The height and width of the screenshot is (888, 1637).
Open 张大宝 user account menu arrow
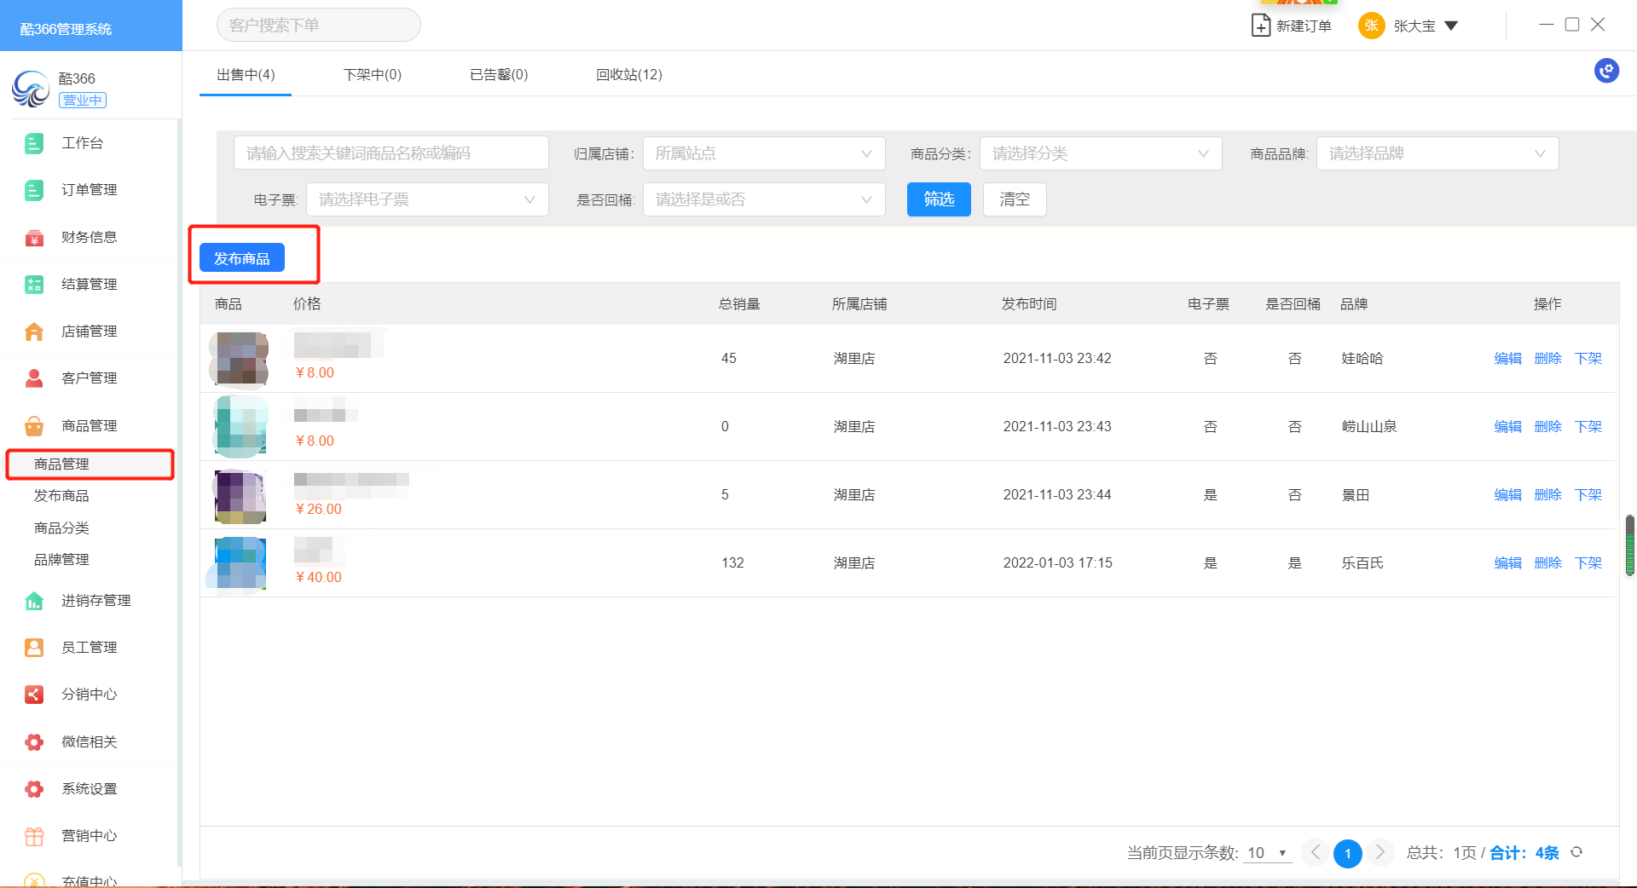1451,26
